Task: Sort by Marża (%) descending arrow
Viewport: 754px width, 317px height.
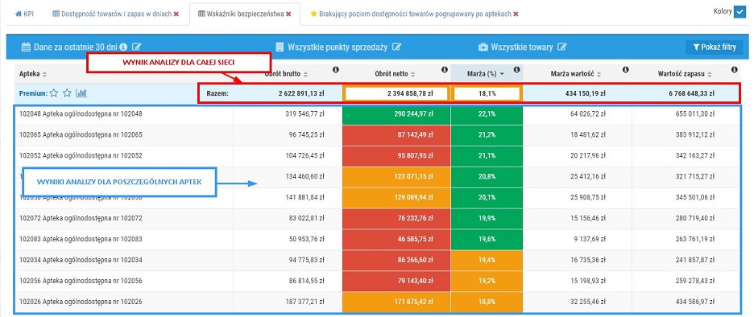Action: coord(503,75)
